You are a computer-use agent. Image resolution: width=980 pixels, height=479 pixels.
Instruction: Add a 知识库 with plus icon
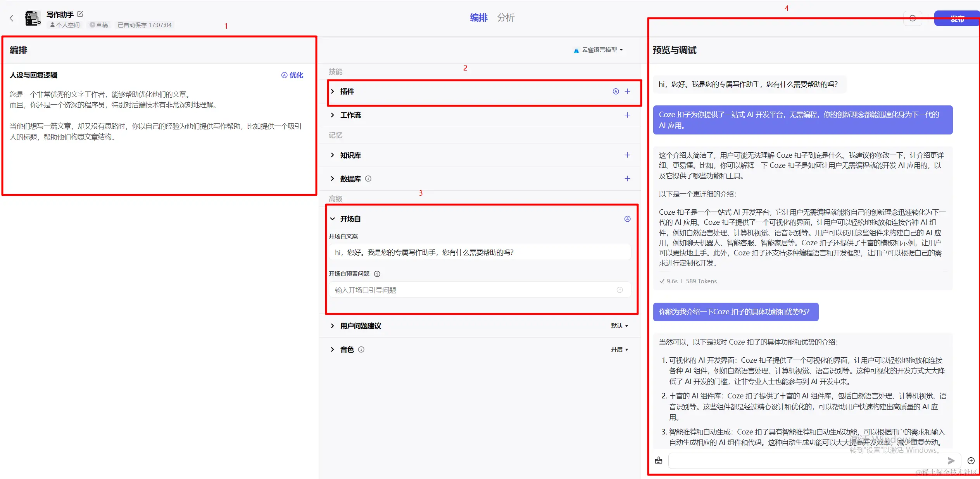(x=627, y=155)
